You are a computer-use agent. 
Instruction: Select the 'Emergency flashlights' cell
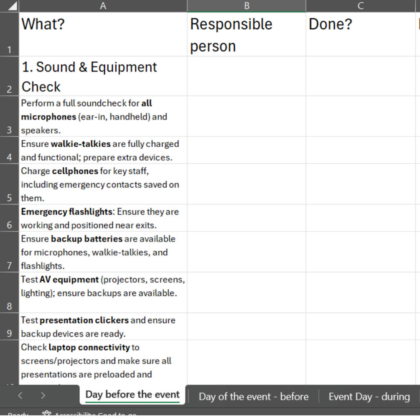[x=103, y=218]
